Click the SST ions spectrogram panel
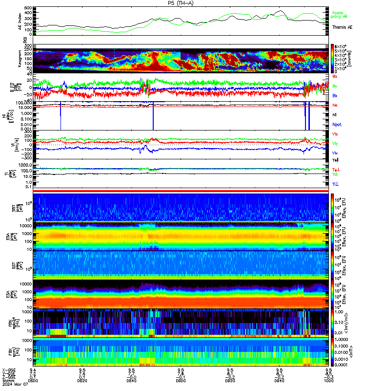 pos(181,207)
